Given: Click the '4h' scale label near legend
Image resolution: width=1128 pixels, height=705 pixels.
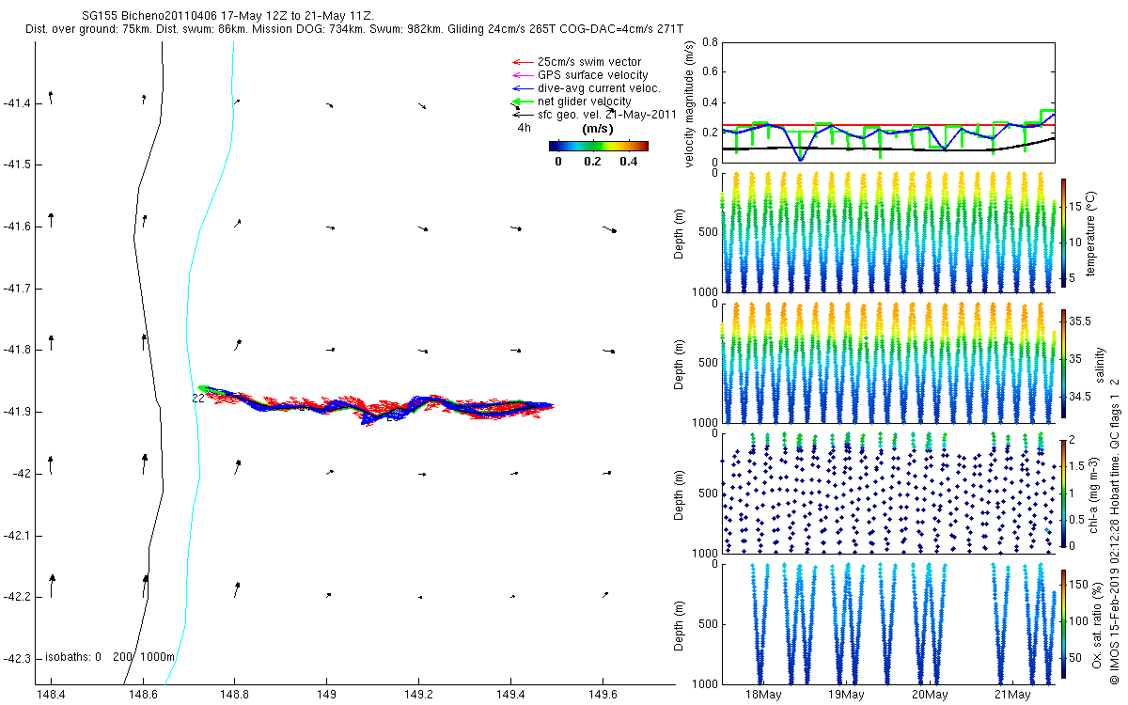Looking at the screenshot, I should pos(524,126).
